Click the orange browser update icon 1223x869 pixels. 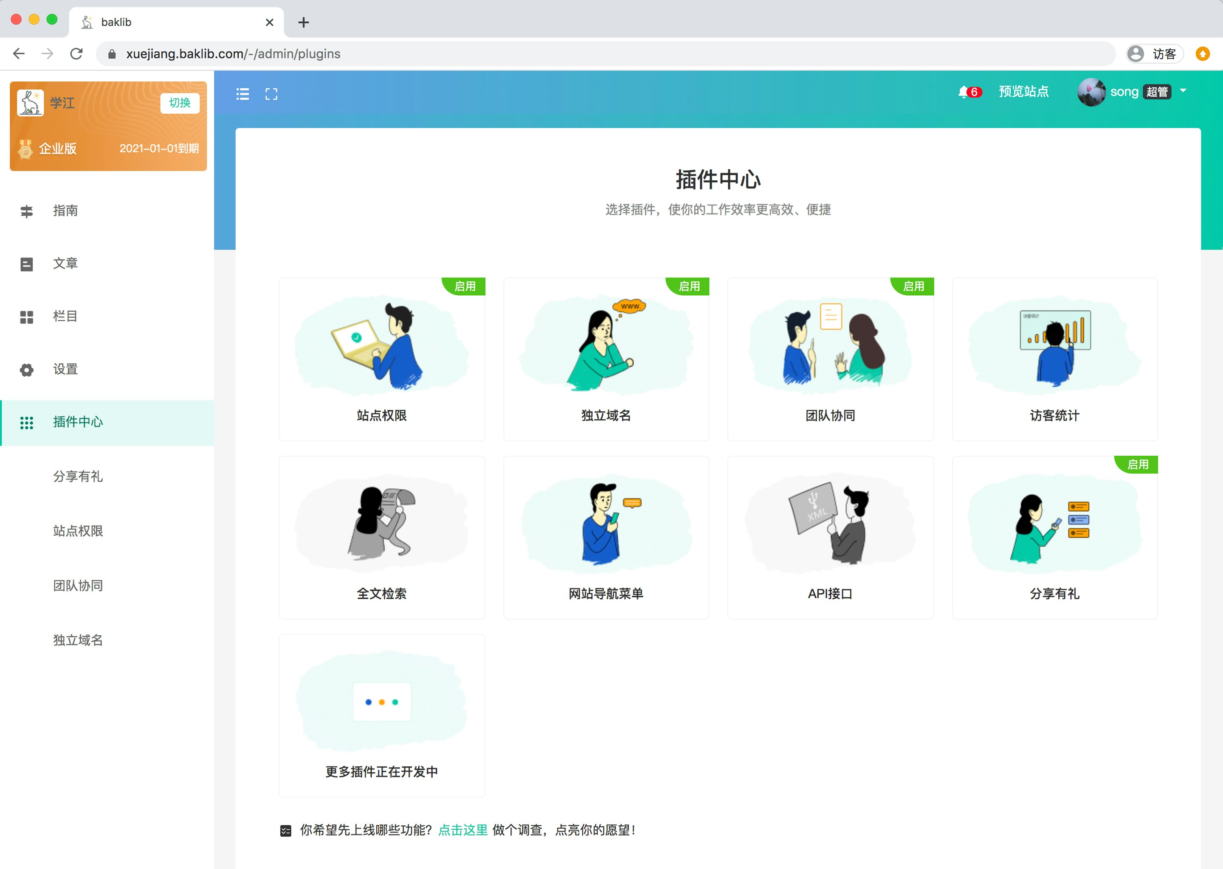click(1202, 54)
